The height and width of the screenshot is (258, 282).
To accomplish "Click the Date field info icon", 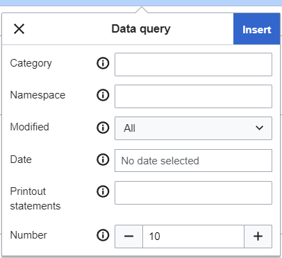I will [x=103, y=160].
